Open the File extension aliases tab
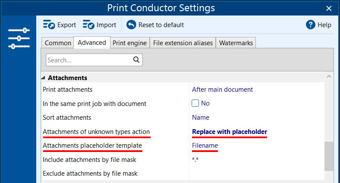Viewport: 340px width, 183px height. [x=183, y=43]
